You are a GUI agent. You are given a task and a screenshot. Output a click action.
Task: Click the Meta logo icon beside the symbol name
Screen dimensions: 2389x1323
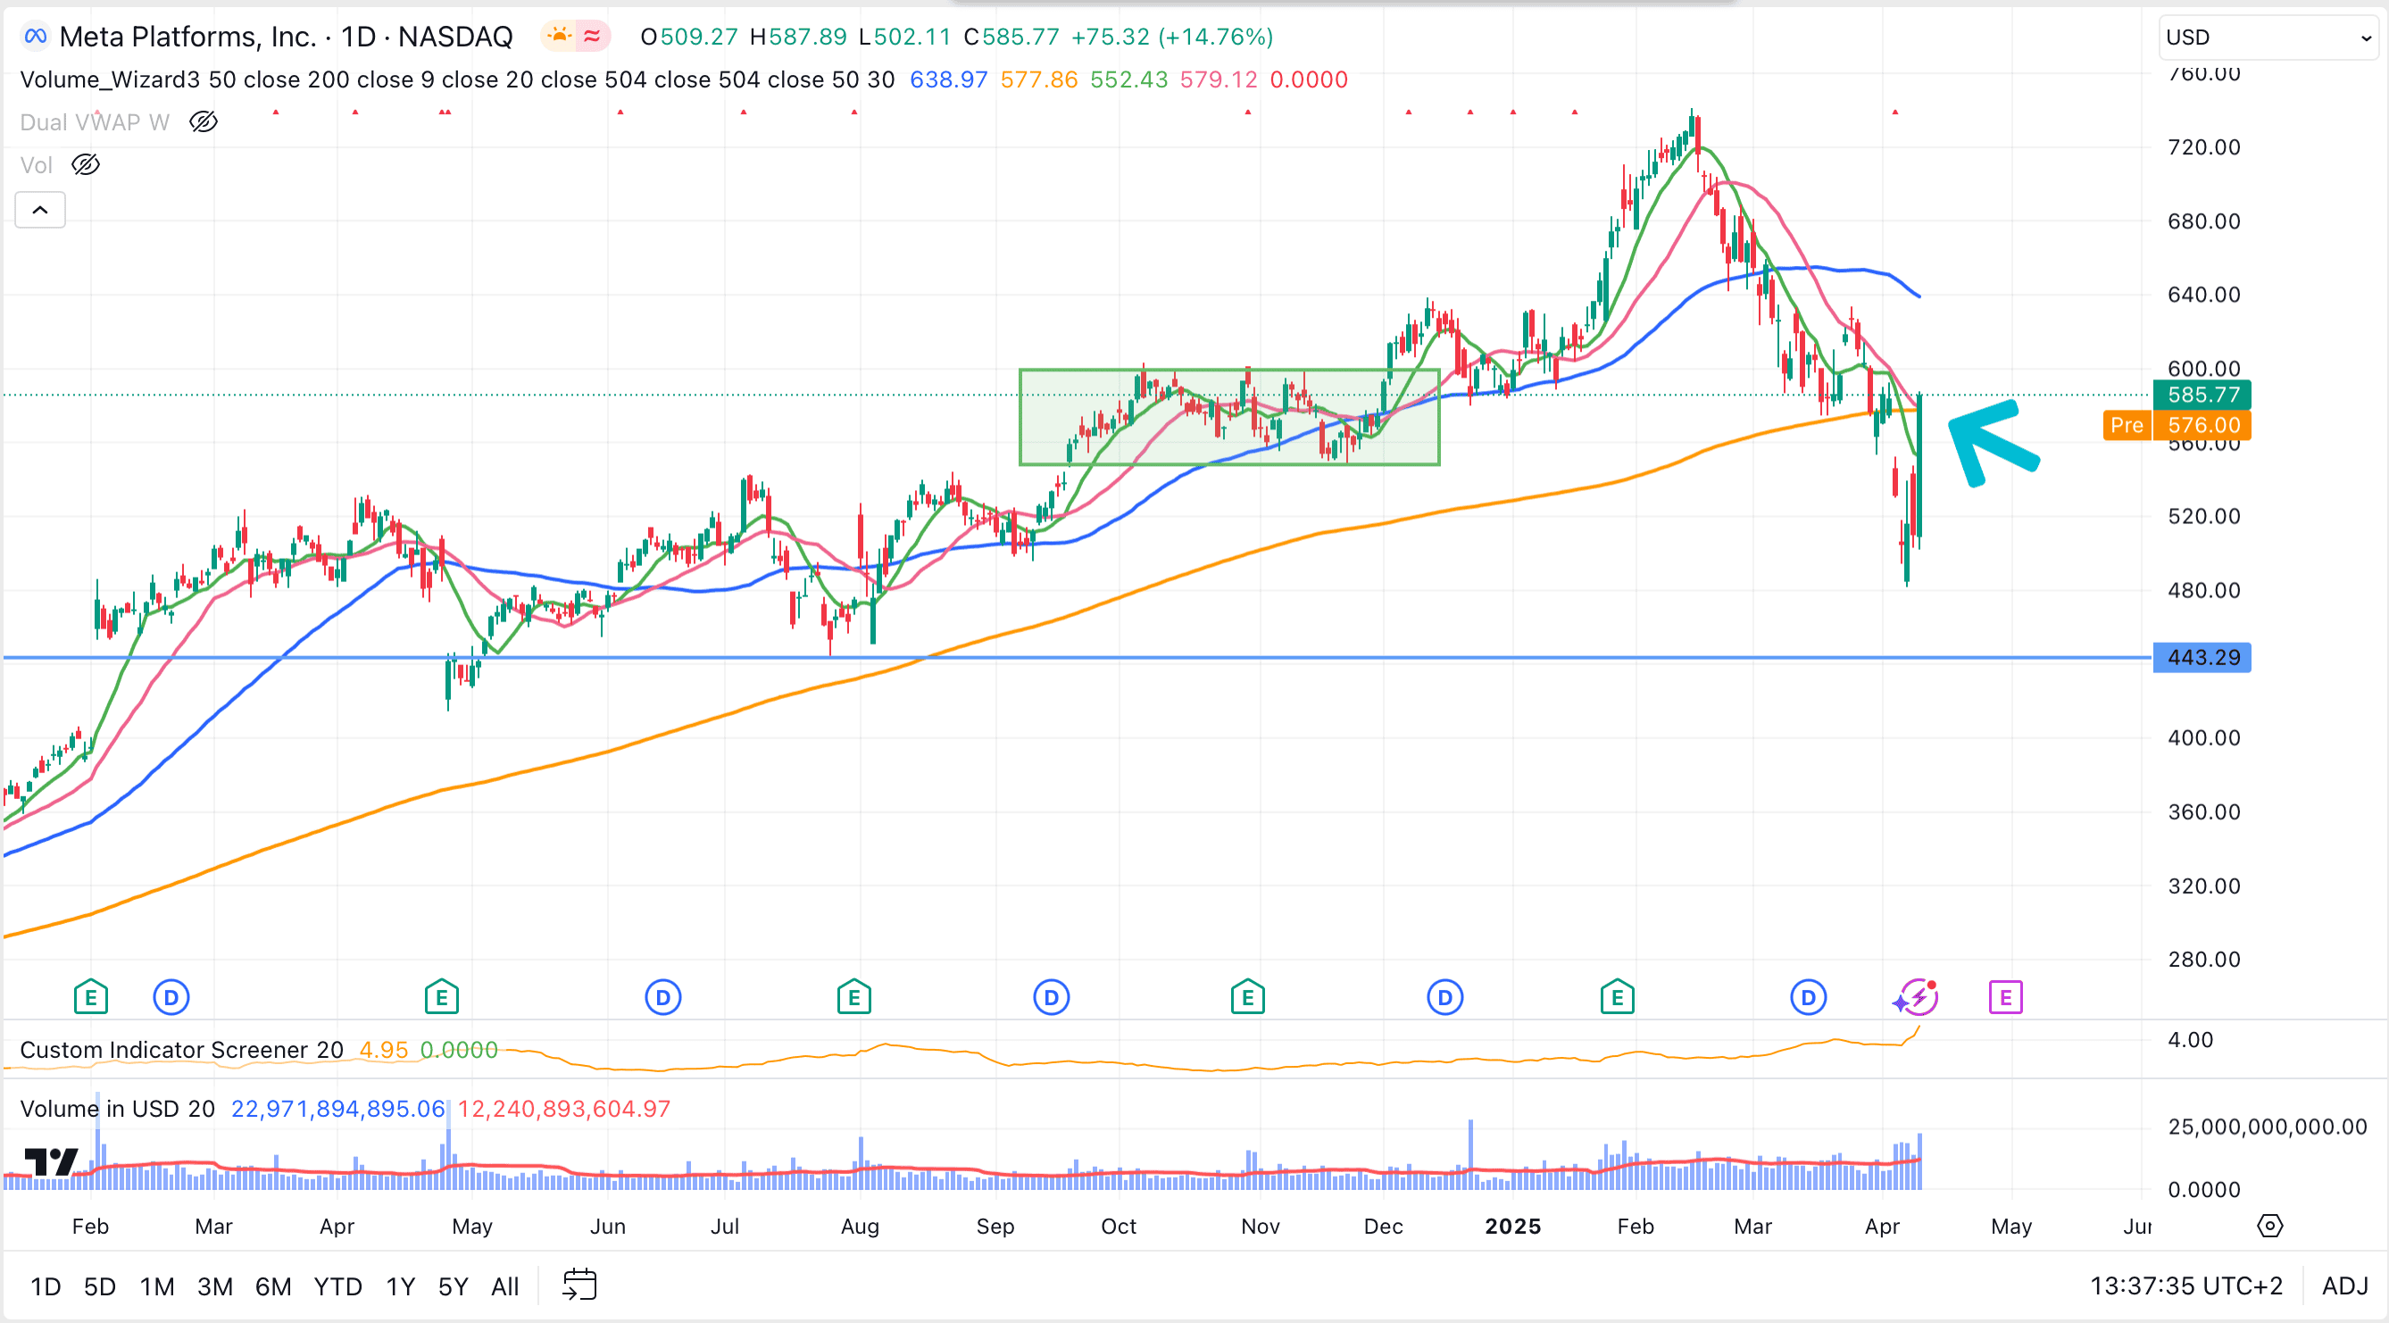[x=34, y=37]
